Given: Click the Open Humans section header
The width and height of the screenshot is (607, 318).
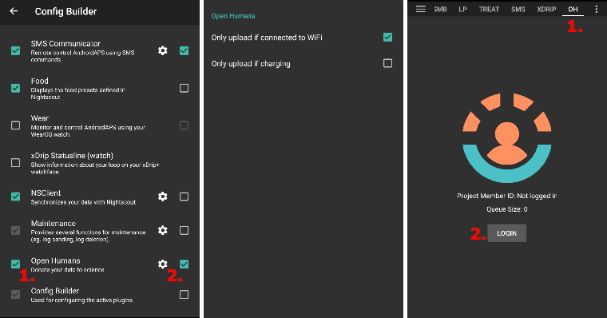Looking at the screenshot, I should 233,16.
